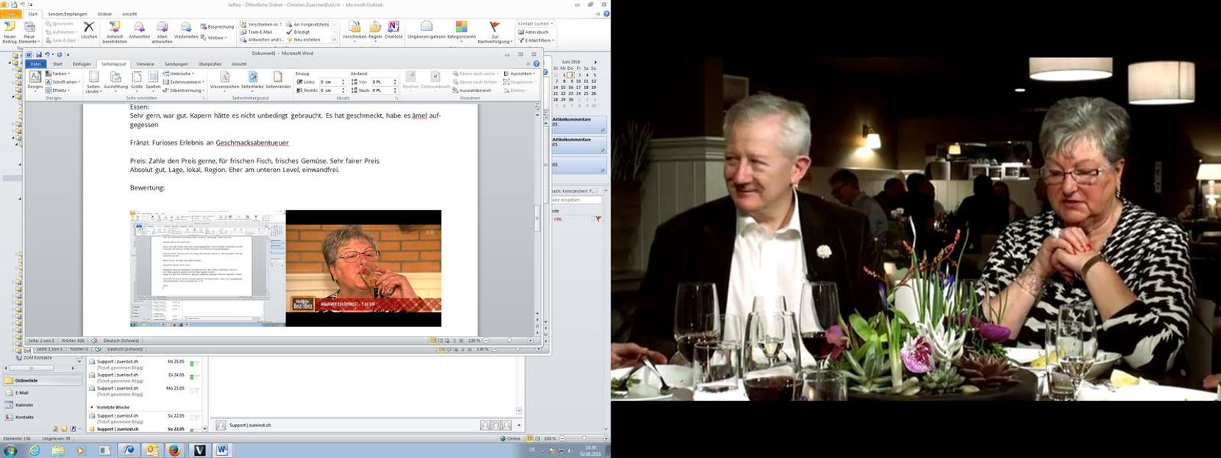
Task: Toggle flag on the Di 24.05 Support message
Action: point(197,376)
